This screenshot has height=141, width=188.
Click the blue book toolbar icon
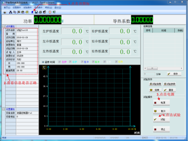[32, 12]
